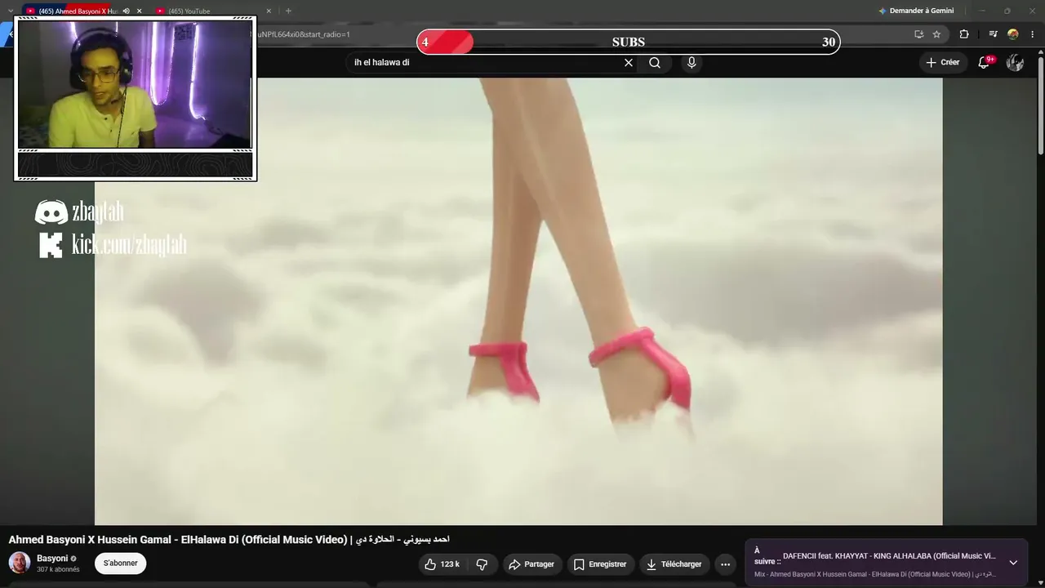Viewport: 1045px width, 588px height.
Task: Open the Basyoni channel name link
Action: 52,559
